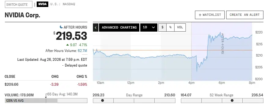
Task: Click Create an Alert button
Action: click(245, 15)
